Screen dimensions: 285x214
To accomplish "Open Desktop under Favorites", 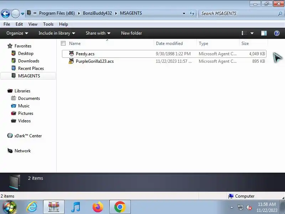I will tap(26, 53).
